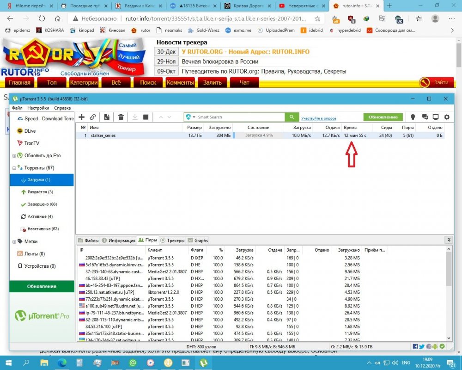Expand the Метки tree node
The width and height of the screenshot is (462, 370).
14,241
